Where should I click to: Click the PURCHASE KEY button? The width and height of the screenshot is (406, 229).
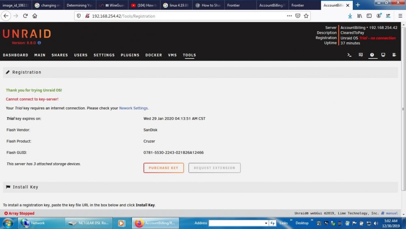(x=164, y=168)
